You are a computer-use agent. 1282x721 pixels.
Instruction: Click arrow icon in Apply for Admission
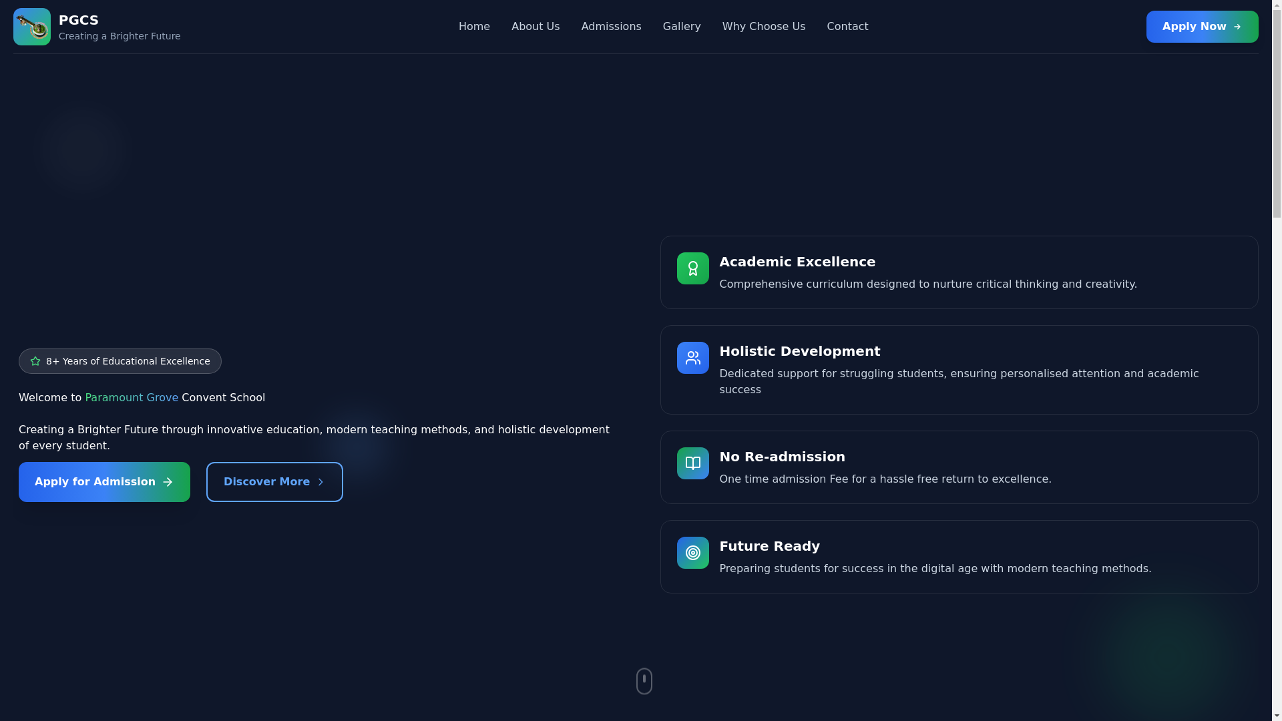tap(168, 482)
